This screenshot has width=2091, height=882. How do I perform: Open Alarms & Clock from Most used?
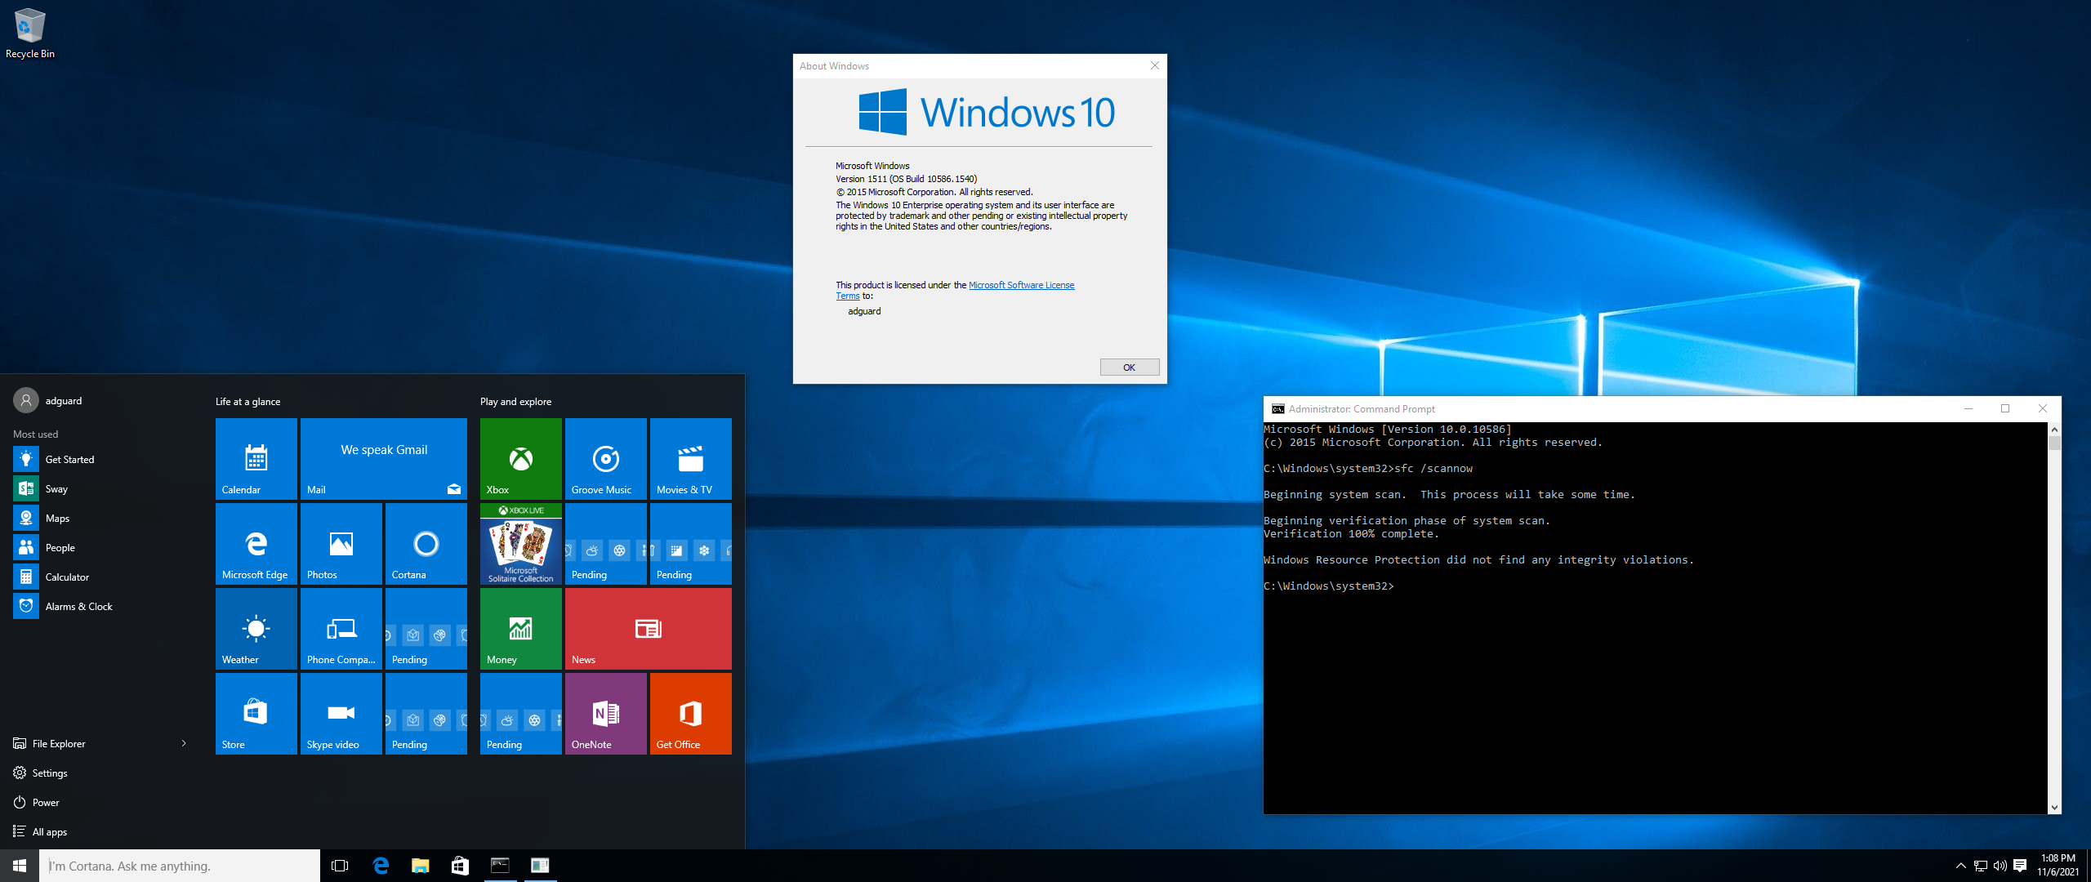pyautogui.click(x=101, y=607)
